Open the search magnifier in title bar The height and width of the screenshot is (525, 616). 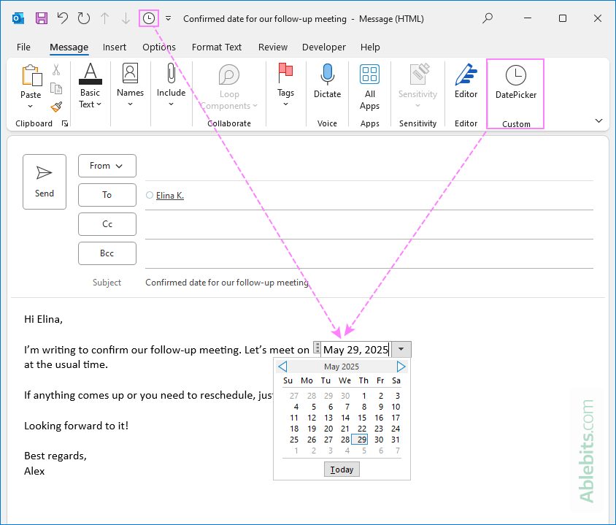coord(487,18)
